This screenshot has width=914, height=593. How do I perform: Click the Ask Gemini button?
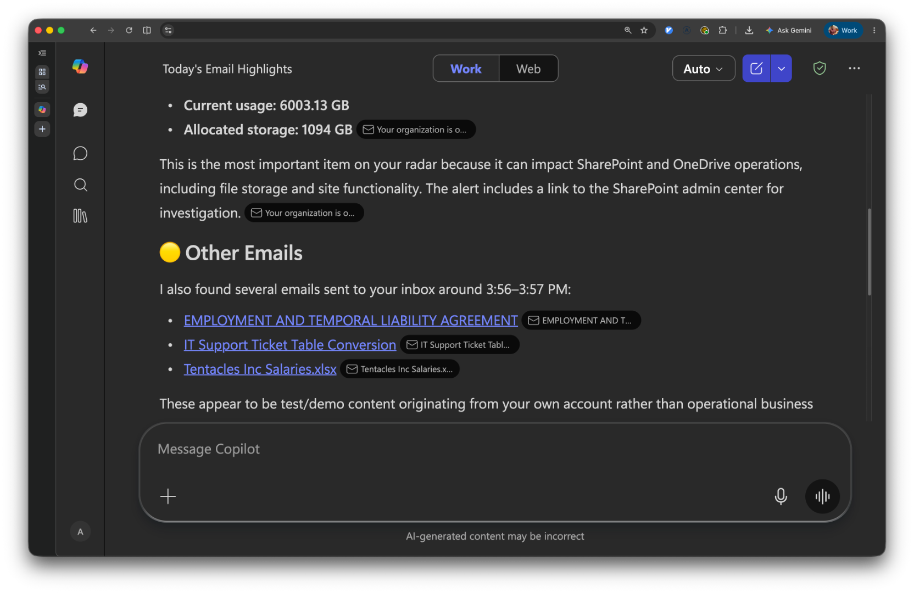(789, 31)
